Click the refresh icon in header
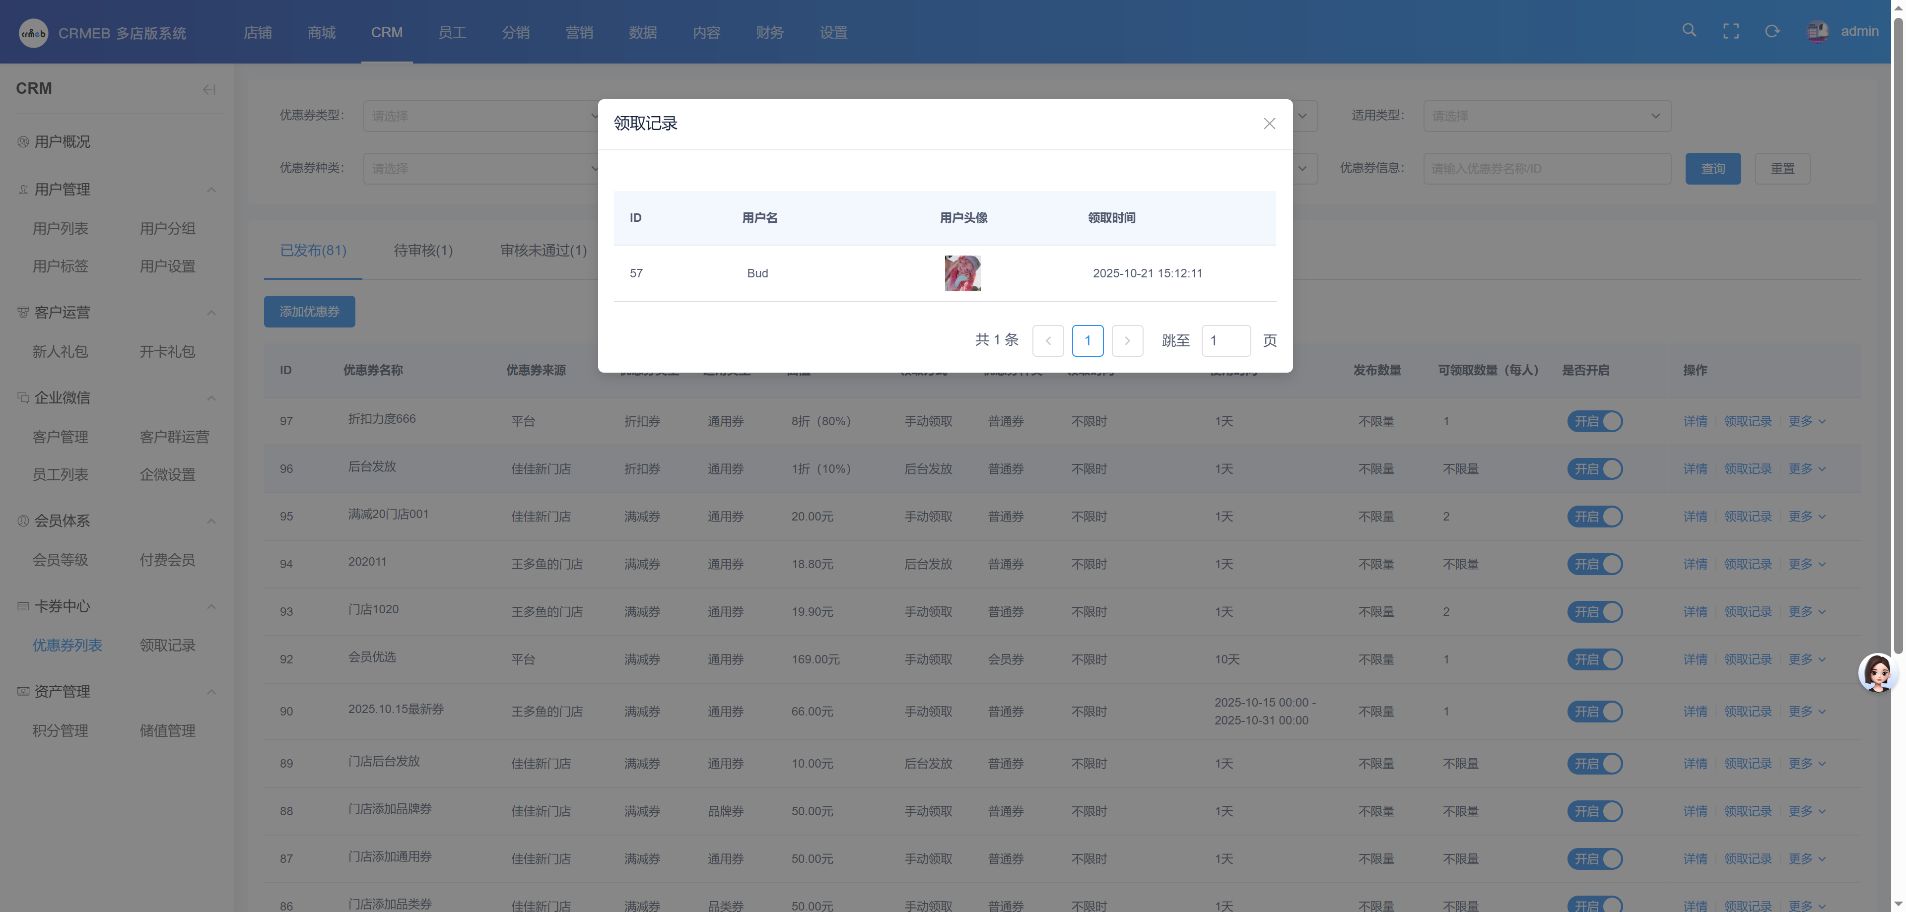 pyautogui.click(x=1772, y=31)
